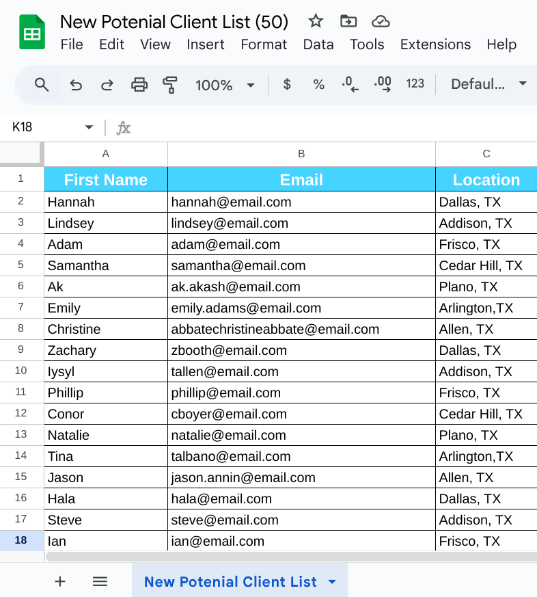
Task: Select cell containing Iysyl
Action: [106, 371]
